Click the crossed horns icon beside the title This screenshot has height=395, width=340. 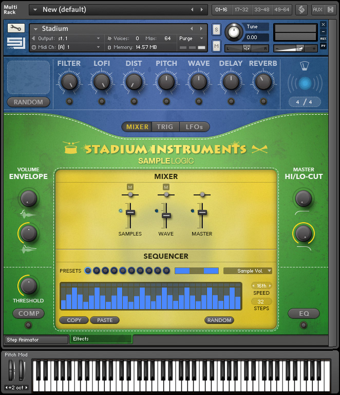tap(259, 149)
